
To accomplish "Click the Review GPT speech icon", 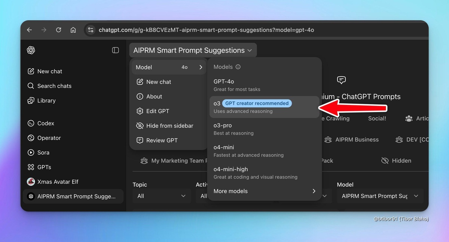I will click(x=140, y=140).
